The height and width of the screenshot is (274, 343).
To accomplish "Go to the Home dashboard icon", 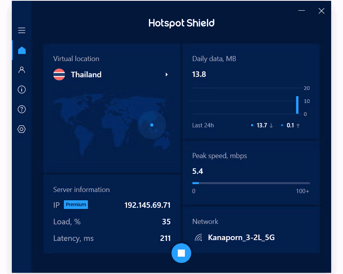I will 22,50.
